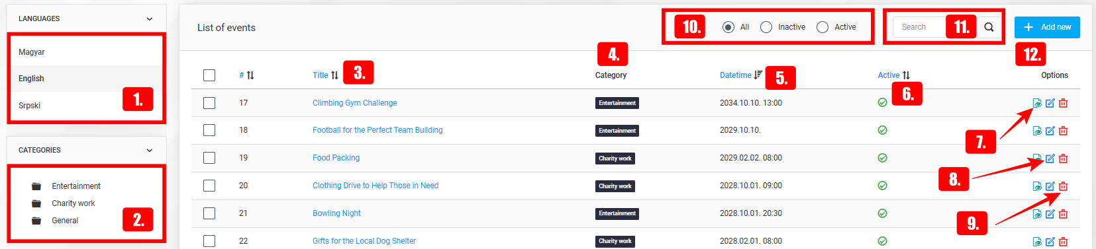
Task: Collapse the Categories panel chevron
Action: coord(149,151)
